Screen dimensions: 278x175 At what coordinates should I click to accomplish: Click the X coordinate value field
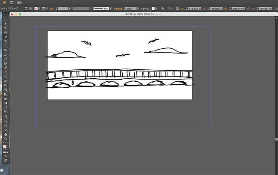click(x=195, y=9)
